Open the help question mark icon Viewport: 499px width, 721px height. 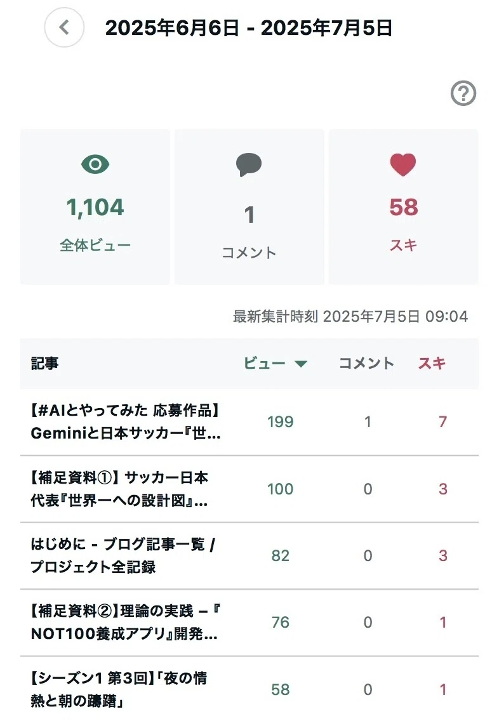[463, 93]
